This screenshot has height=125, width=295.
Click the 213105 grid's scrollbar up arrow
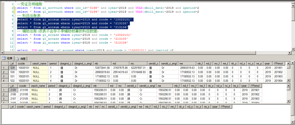[x=288, y=86]
